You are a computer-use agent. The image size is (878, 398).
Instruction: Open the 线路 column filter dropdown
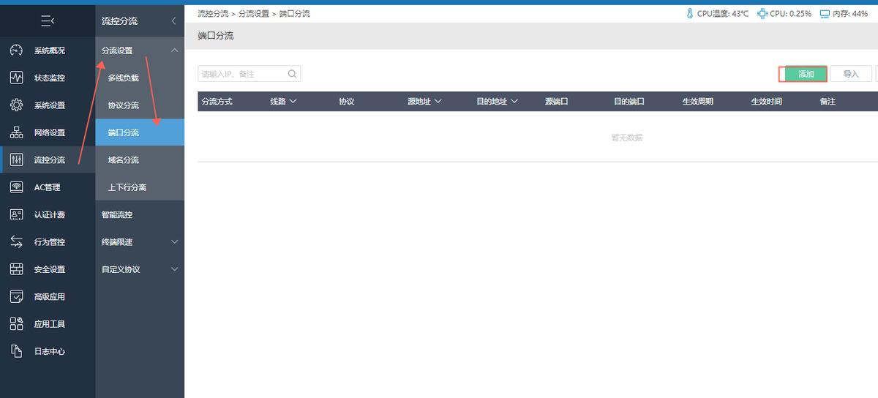(293, 102)
